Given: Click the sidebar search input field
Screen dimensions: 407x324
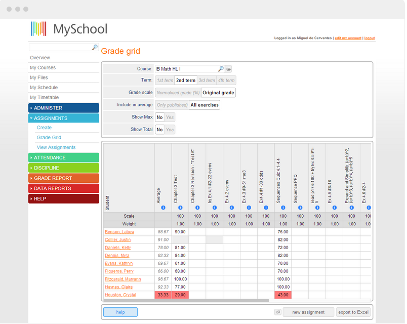Looking at the screenshot, I should tap(60, 47).
